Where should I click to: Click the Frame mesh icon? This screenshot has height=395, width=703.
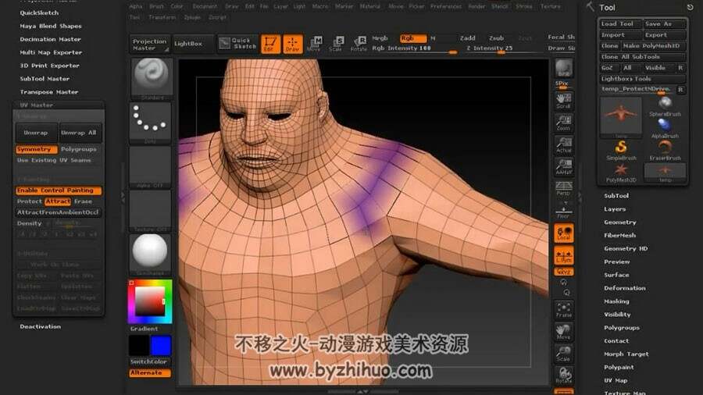pos(563,309)
